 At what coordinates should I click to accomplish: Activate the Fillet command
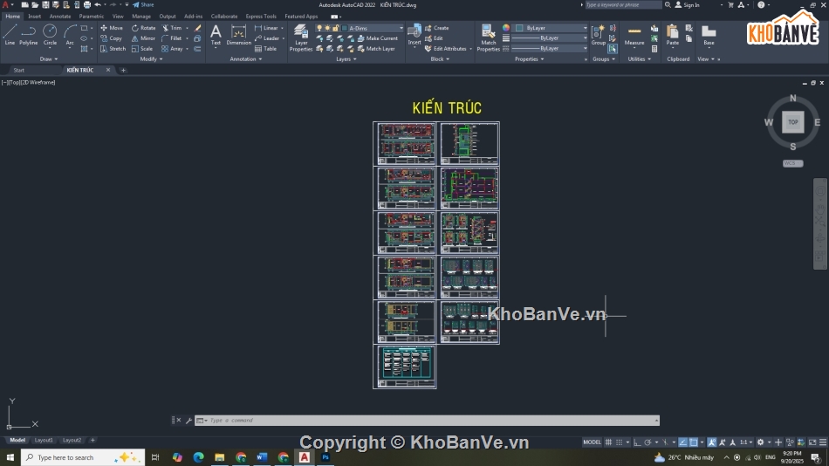(x=172, y=38)
